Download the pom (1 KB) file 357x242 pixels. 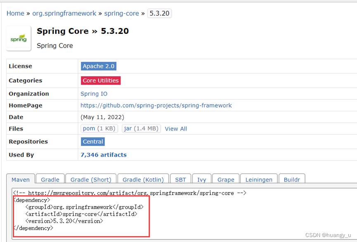[x=99, y=129]
